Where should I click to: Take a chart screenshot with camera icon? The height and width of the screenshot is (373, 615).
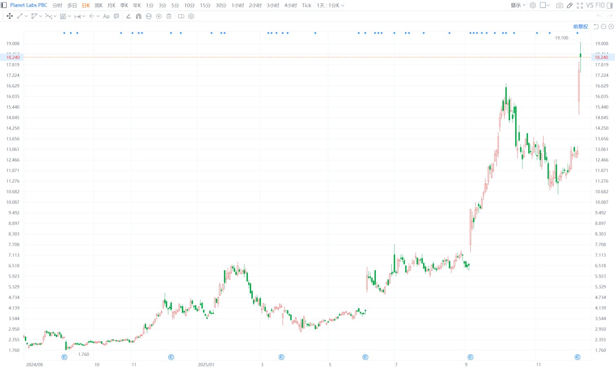560,5
